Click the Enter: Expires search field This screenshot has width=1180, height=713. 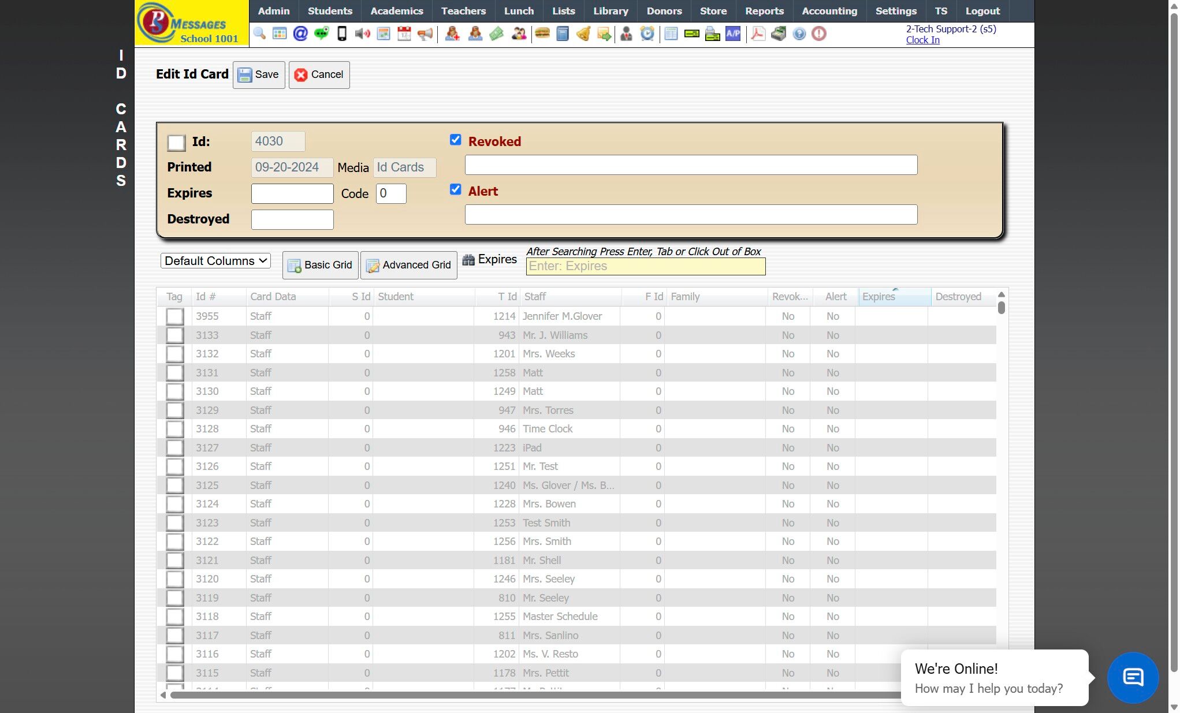[x=645, y=266]
